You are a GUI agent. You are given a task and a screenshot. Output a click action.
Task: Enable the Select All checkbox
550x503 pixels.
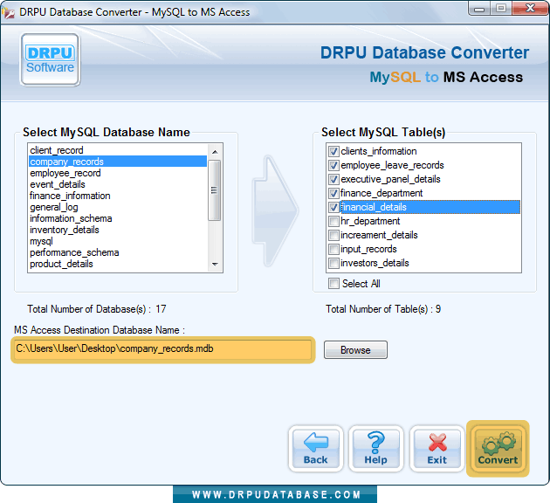tap(333, 284)
